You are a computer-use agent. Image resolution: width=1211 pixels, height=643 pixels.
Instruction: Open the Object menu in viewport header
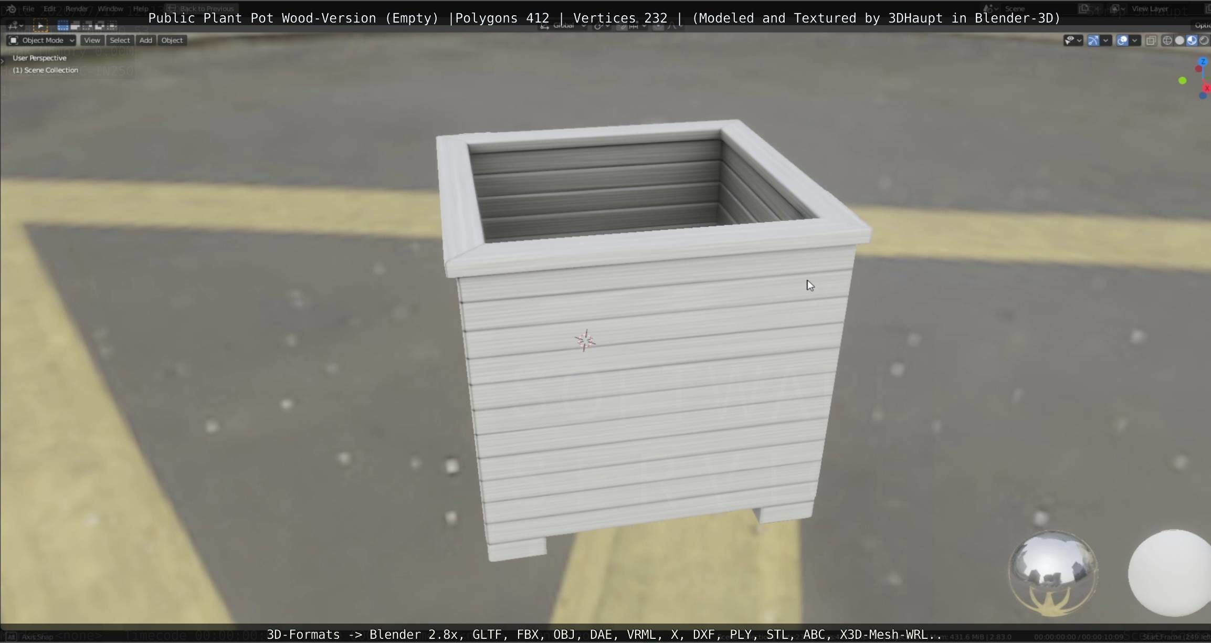point(172,40)
